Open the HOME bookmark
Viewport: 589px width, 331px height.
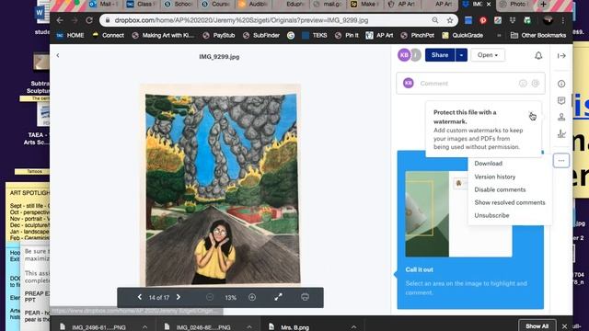(x=70, y=35)
